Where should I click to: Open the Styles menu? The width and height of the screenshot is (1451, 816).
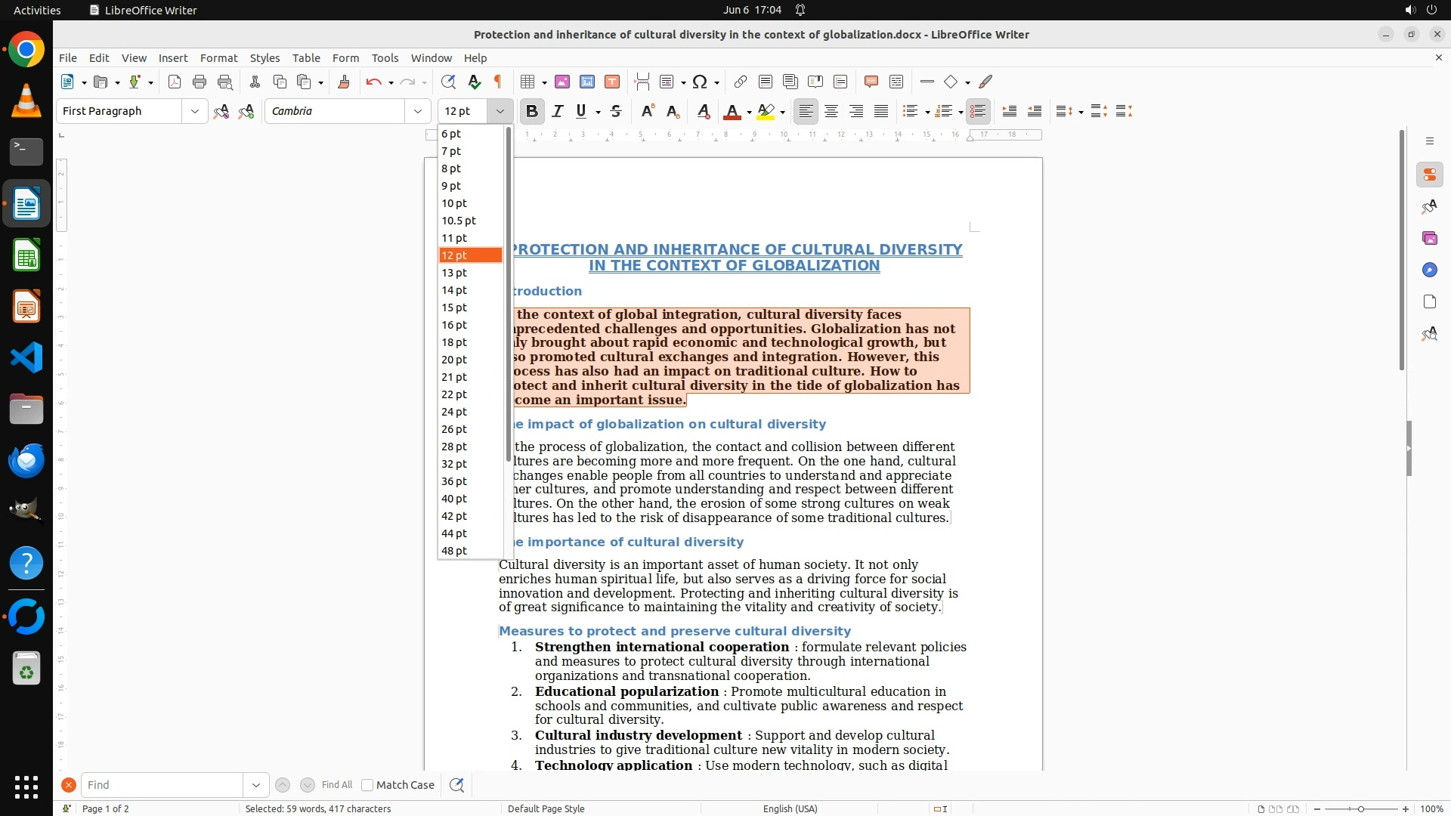[x=265, y=57]
